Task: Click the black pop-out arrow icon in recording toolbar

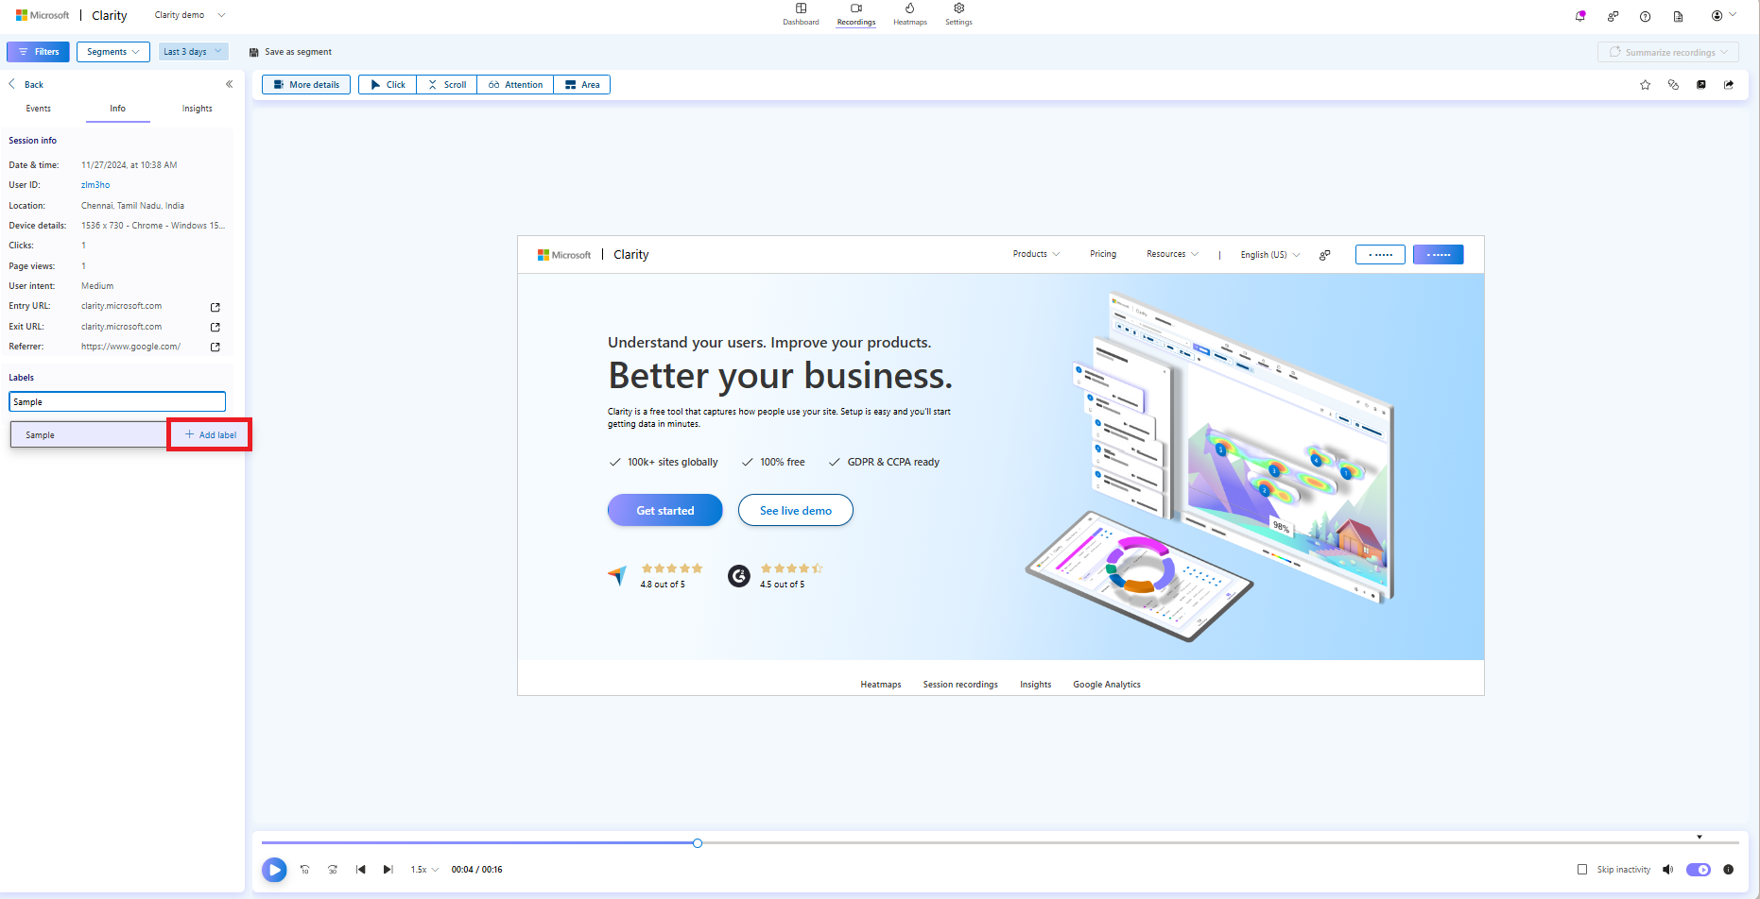Action: tap(1701, 85)
